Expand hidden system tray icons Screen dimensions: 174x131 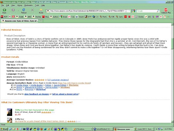tap(157, 129)
